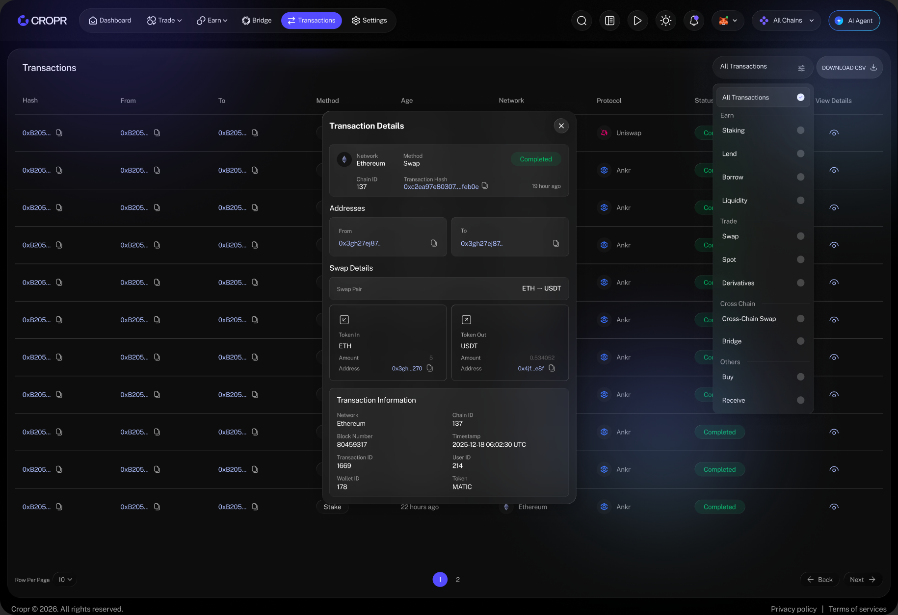Copy the To address in Addresses section
This screenshot has width=898, height=615.
click(x=556, y=243)
